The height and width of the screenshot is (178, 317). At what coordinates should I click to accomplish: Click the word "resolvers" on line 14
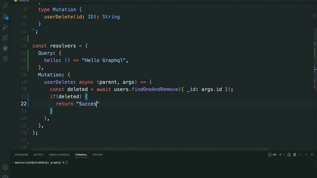tap(63, 46)
